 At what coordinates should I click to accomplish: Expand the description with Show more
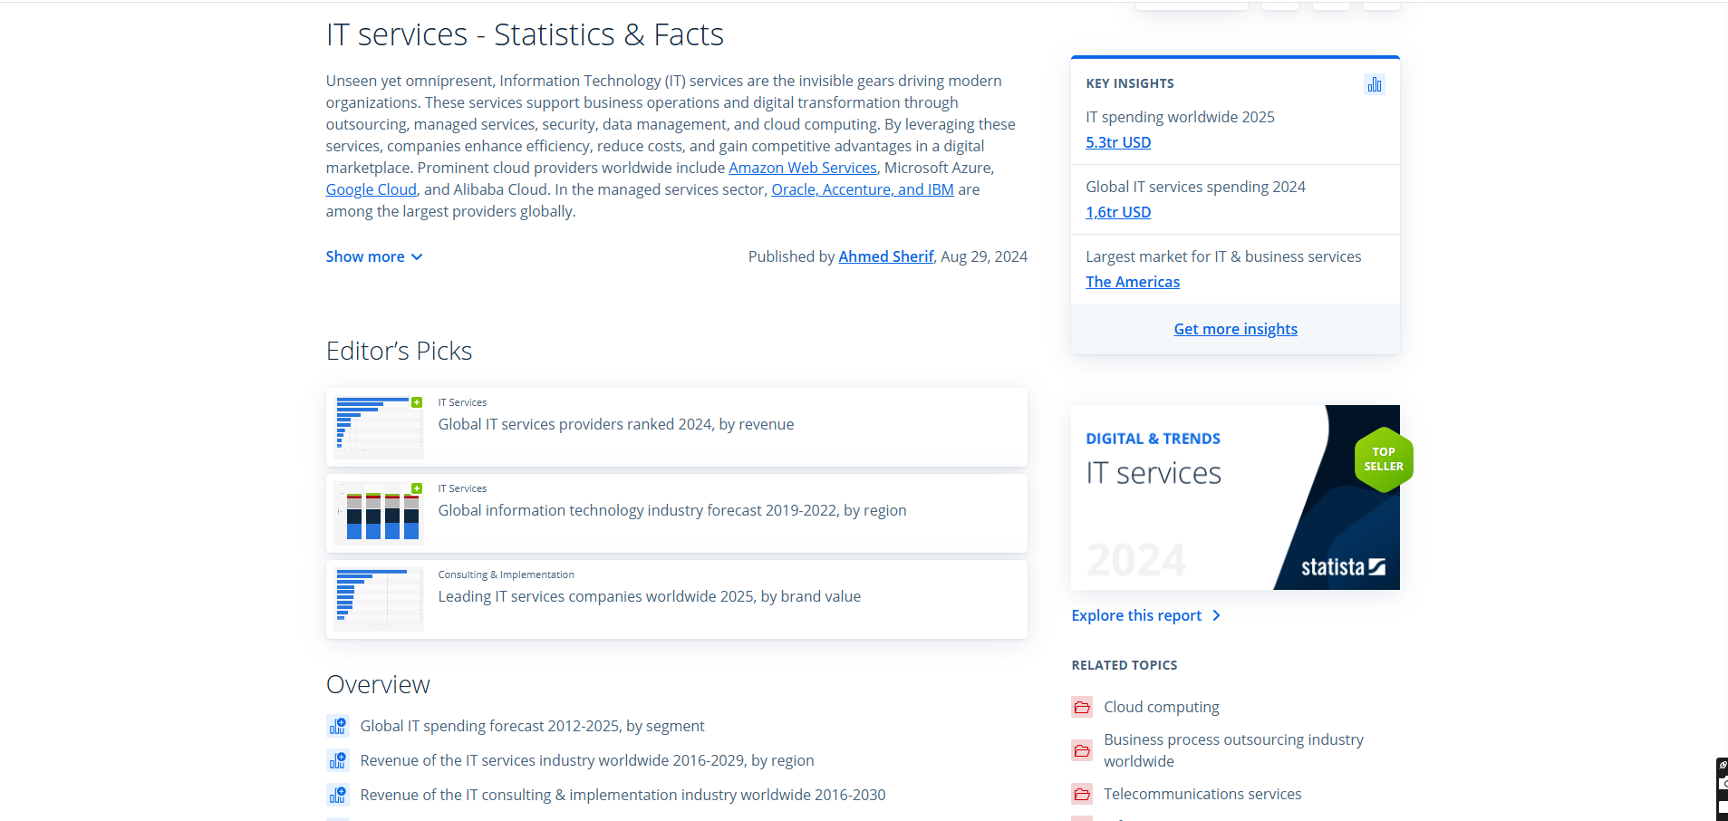point(373,256)
